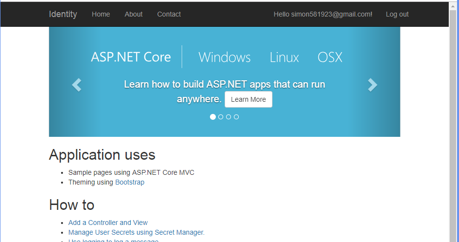Follow the Bootstrap link
The image size is (459, 242).
tap(130, 182)
